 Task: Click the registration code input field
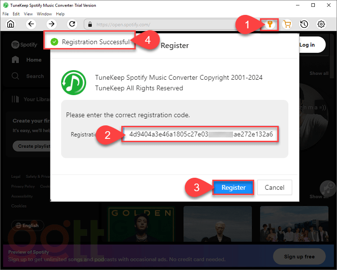(201, 134)
